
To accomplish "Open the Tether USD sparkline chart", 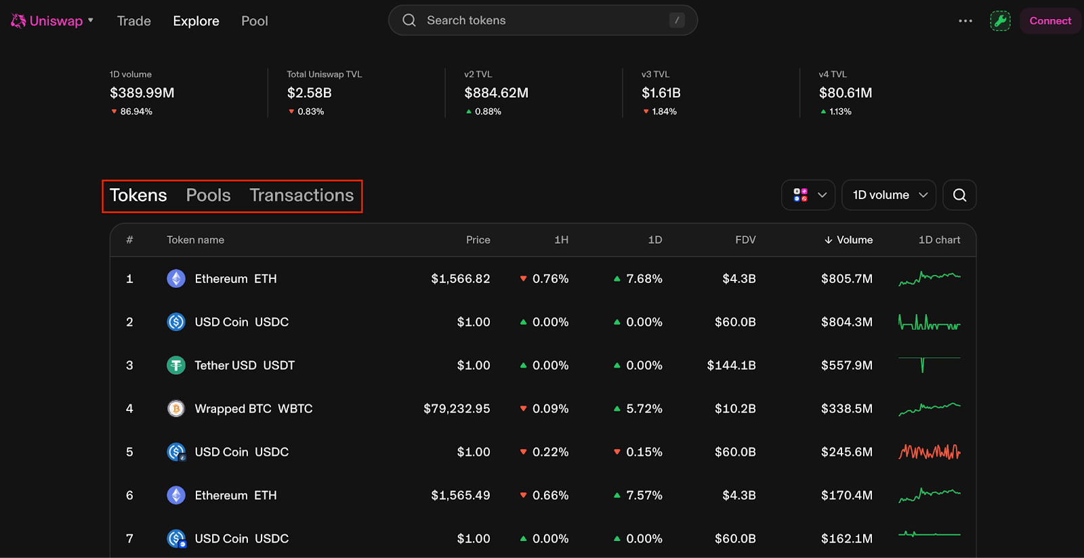I will tap(930, 364).
